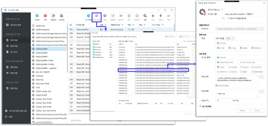Viewport: 268px width, 126px height.
Task: Click the 모든 로그 지우기 button
Action: click(x=185, y=36)
